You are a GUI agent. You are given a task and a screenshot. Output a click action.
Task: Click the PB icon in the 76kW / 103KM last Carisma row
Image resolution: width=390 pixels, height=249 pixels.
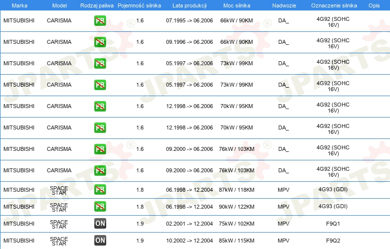point(100,170)
